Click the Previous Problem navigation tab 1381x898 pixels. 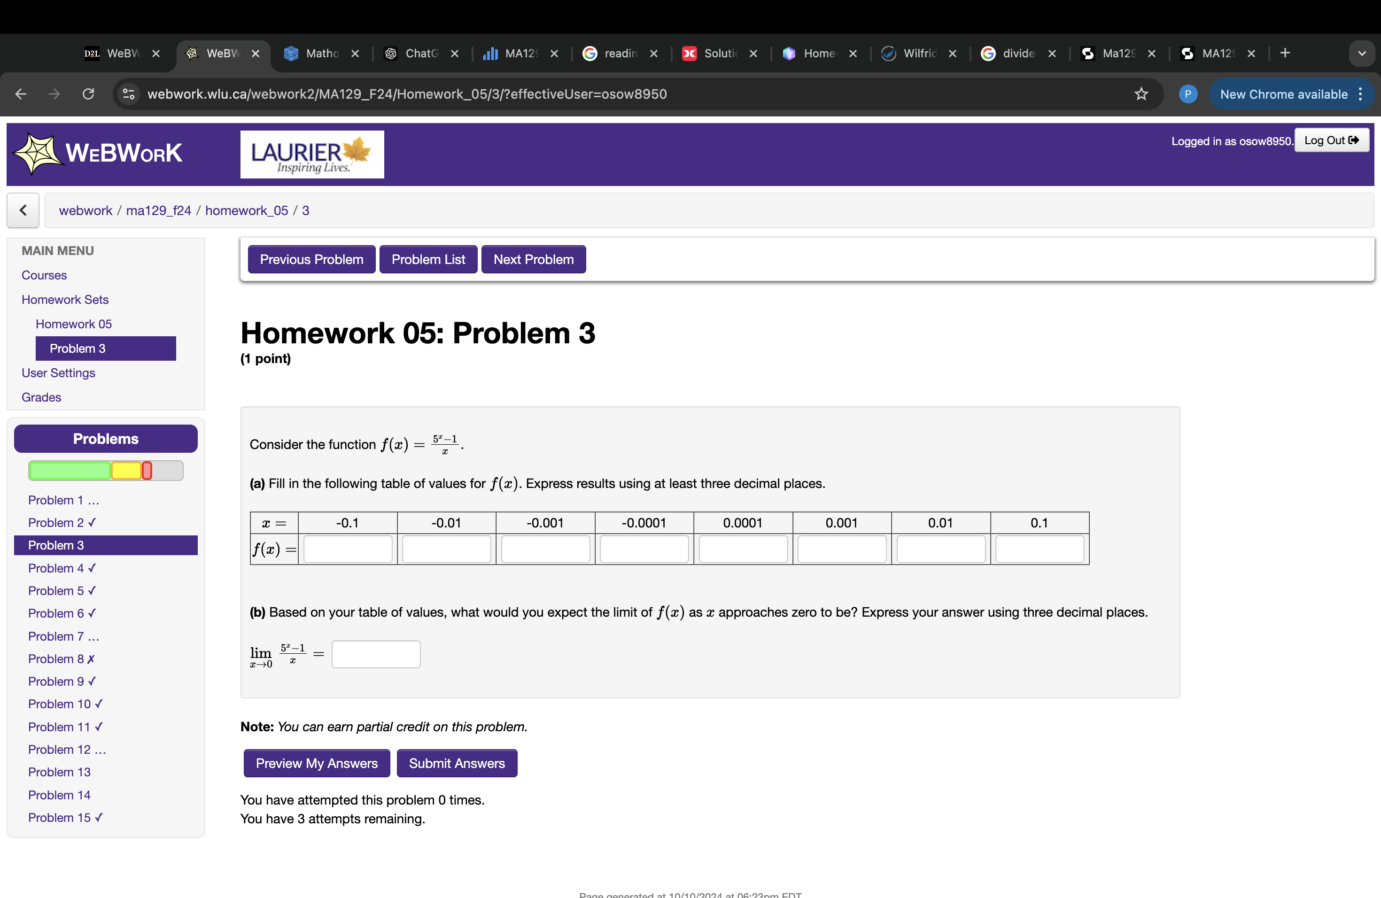(311, 260)
